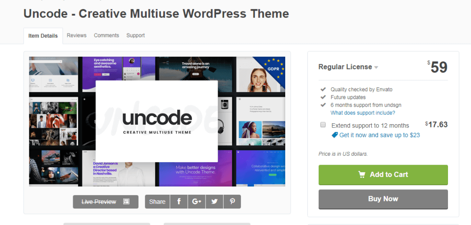Image resolution: width=471 pixels, height=225 pixels.
Task: Open the Comments tab
Action: (106, 35)
